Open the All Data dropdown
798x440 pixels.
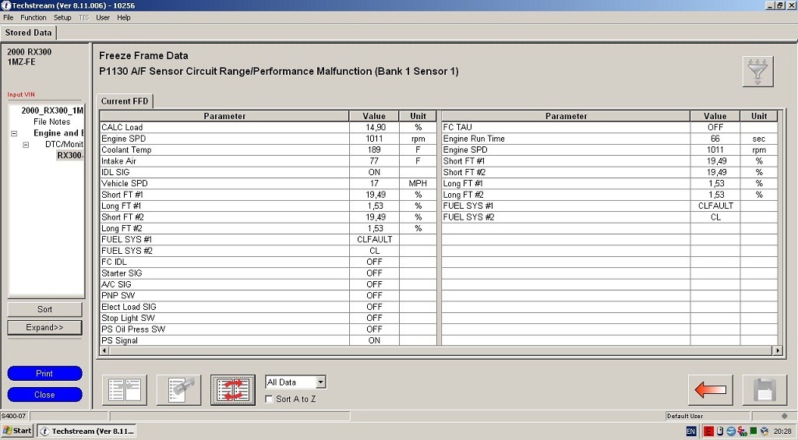320,382
